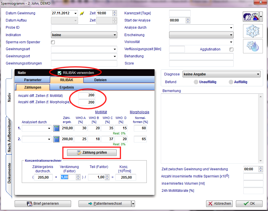Click the Score input field
The image size is (268, 211).
click(201, 63)
